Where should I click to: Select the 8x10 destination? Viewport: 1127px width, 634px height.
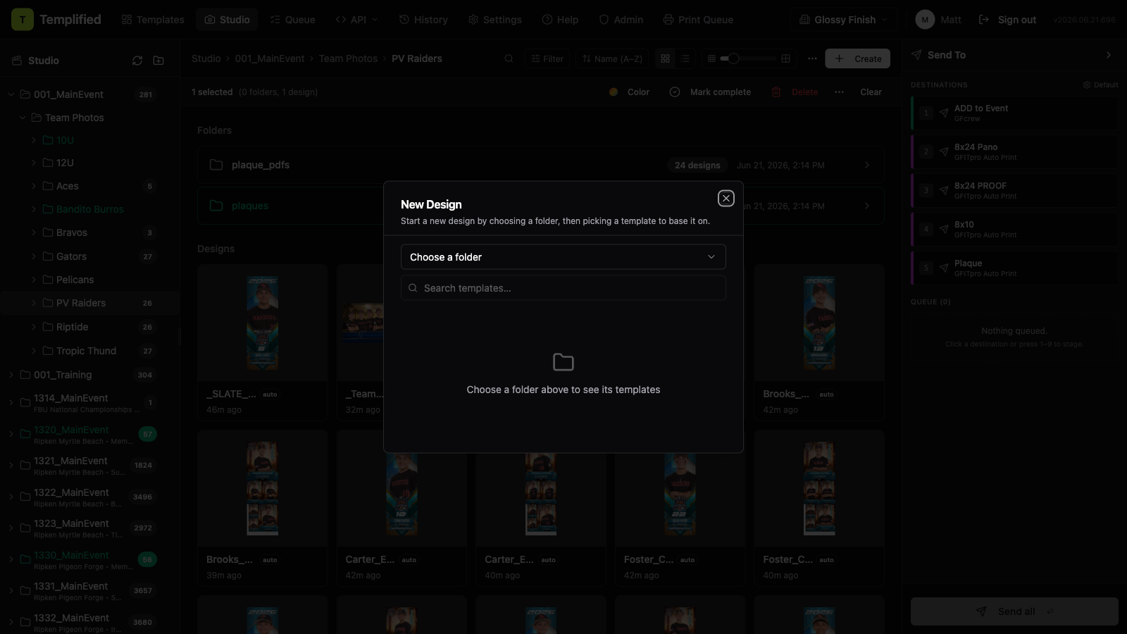click(1014, 229)
